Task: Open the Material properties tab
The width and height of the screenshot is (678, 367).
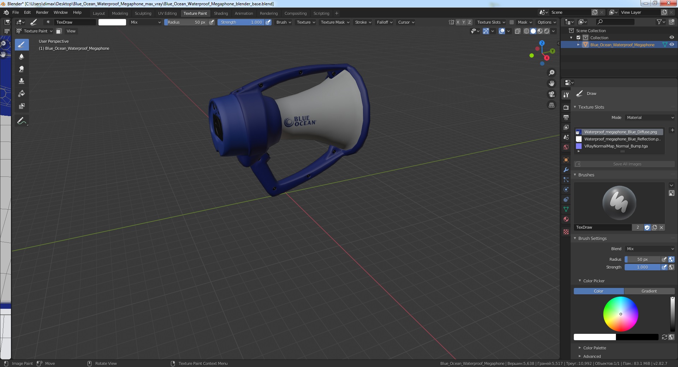Action: [566, 219]
